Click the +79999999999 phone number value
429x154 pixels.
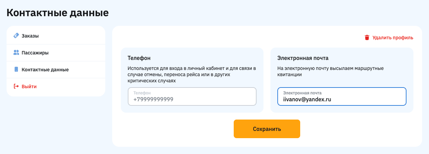[x=153, y=99]
